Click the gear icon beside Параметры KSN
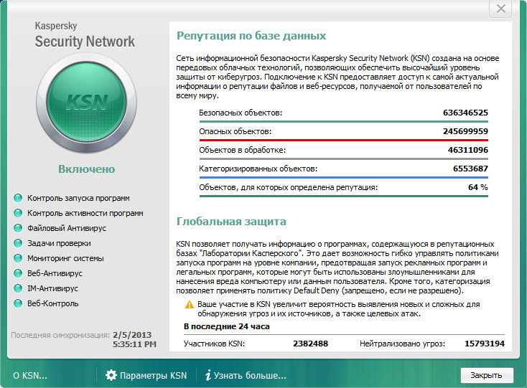The height and width of the screenshot is (388, 527). pyautogui.click(x=111, y=375)
